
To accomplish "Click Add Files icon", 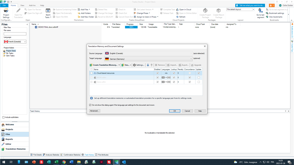I will (79, 9).
